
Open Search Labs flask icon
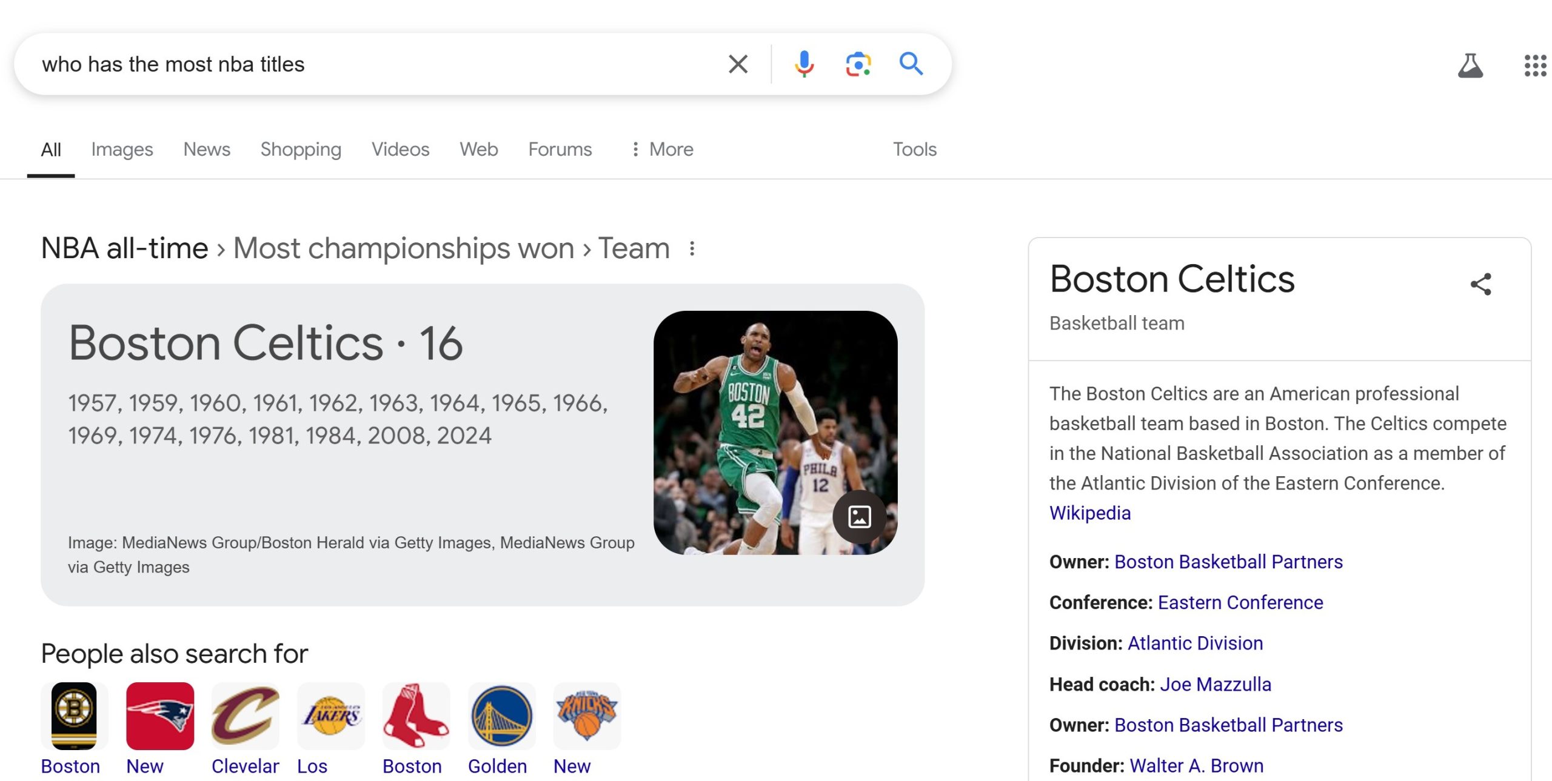click(x=1470, y=65)
